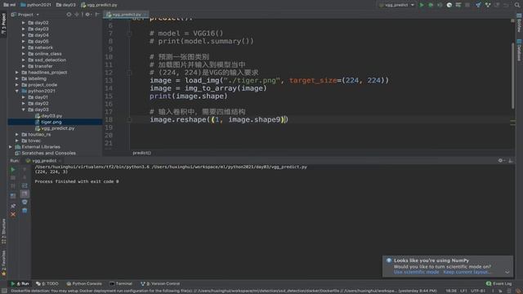Click the vgg_predict.py script path link in console
This screenshot has height=294, width=523.
tap(230, 167)
